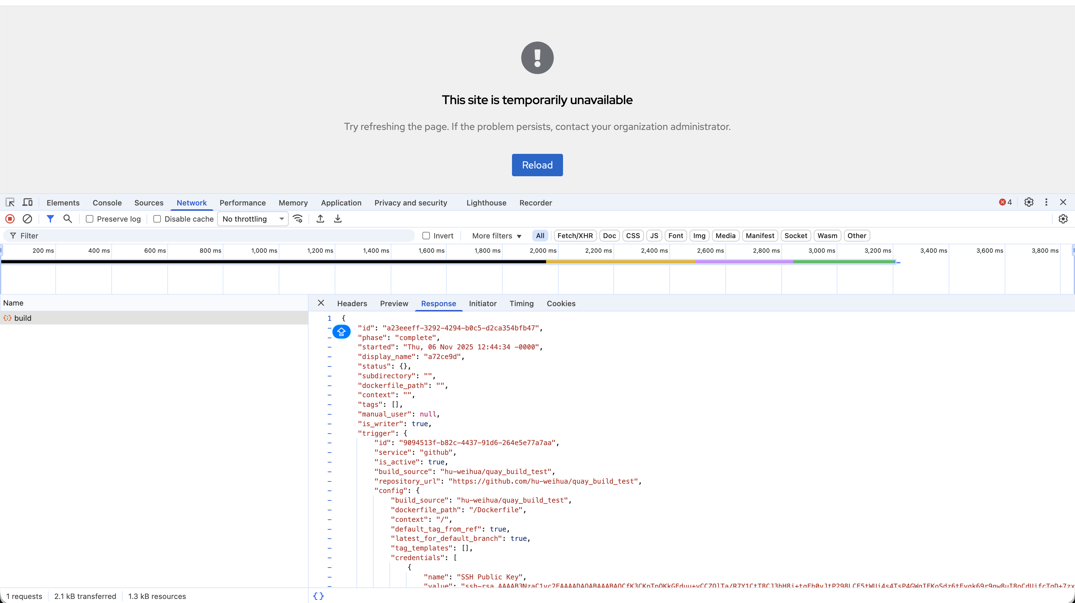Open the Headers tab of request

(x=352, y=304)
